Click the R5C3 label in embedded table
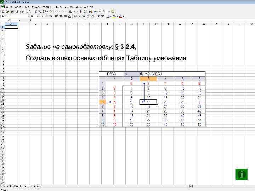 click(x=111, y=74)
